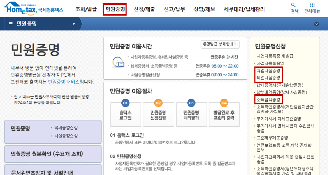Open 표준재무제표증명 link
The width and height of the screenshot is (328, 175).
[272, 138]
